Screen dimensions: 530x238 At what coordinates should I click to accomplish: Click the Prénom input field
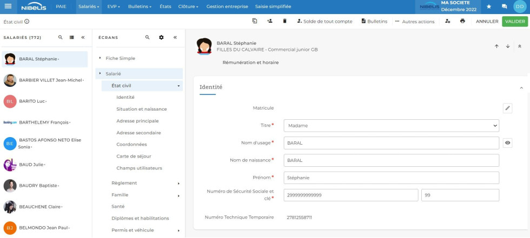(390, 178)
